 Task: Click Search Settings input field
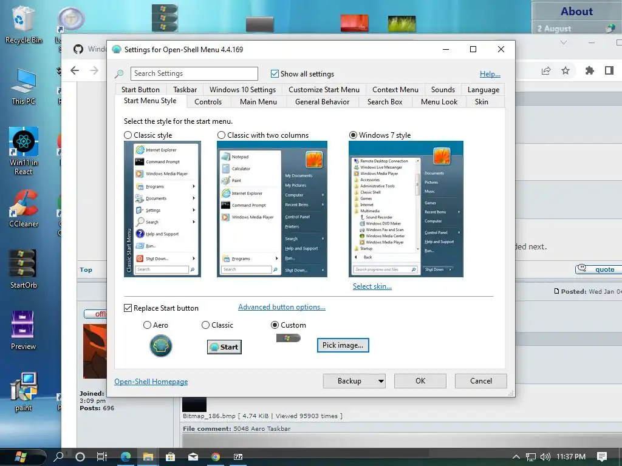click(194, 73)
